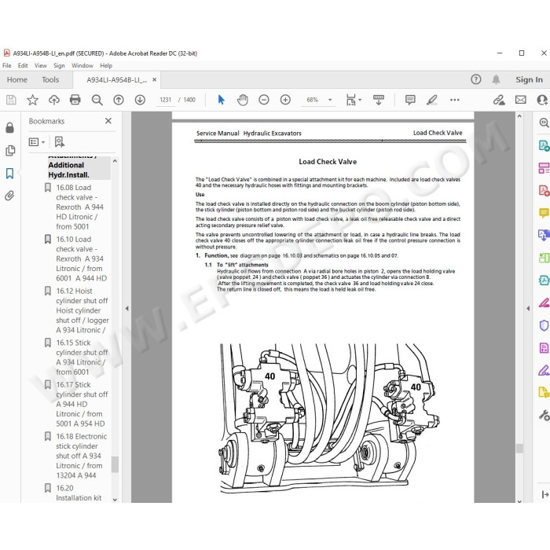Screen dimensions: 550x550
Task: Add new bookmark icon
Action: 60,142
